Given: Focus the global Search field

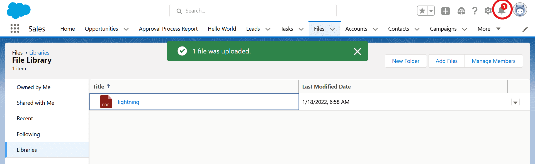Looking at the screenshot, I should coord(253,11).
